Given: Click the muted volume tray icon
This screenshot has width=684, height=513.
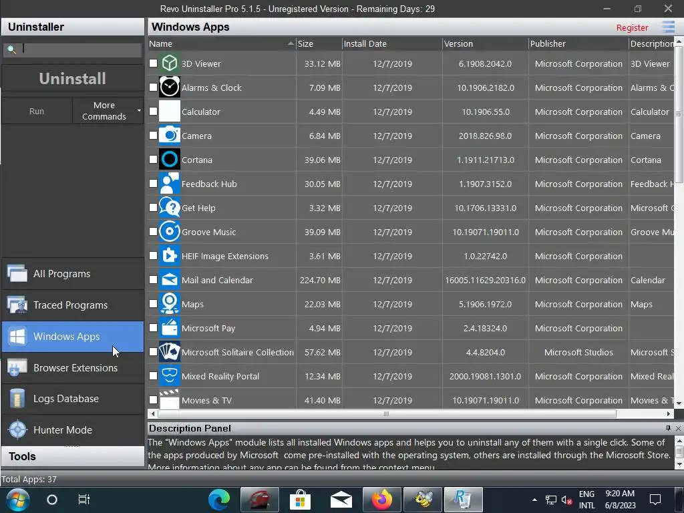Looking at the screenshot, I should click(x=566, y=500).
